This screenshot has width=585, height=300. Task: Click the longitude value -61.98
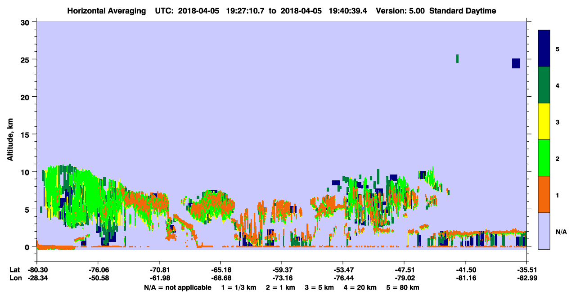[x=159, y=278]
